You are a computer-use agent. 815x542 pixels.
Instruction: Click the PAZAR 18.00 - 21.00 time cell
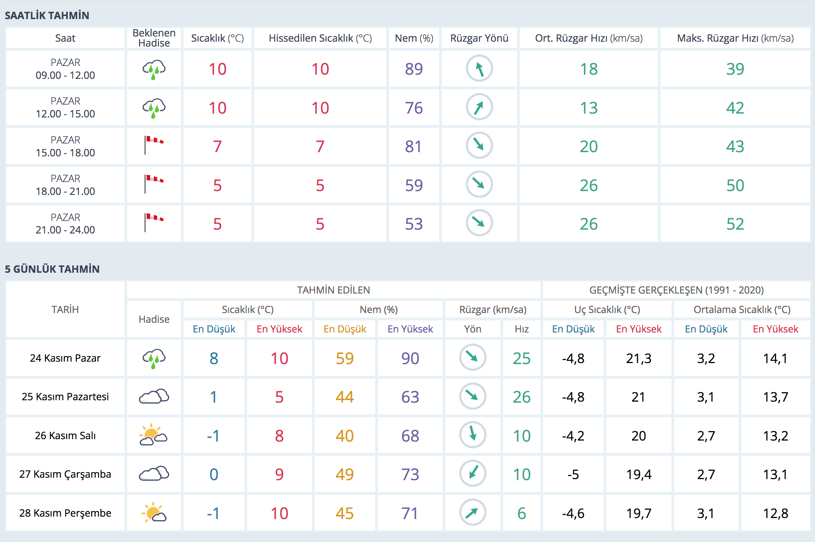(x=65, y=185)
